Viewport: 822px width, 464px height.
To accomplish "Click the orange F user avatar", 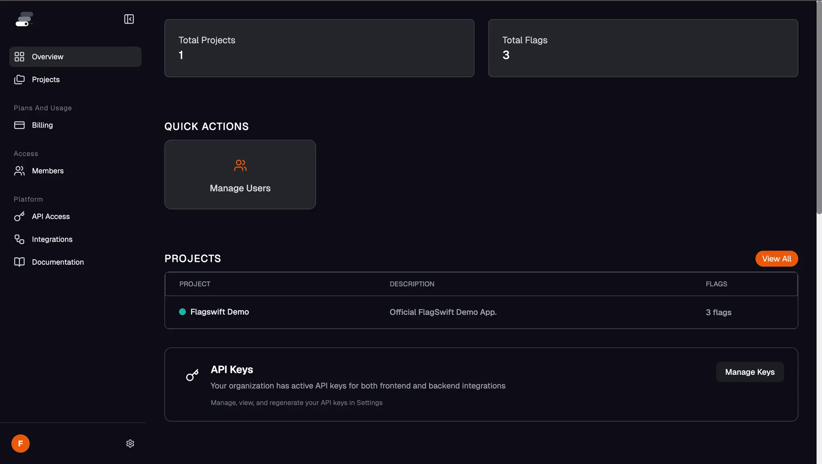I will coord(20,444).
